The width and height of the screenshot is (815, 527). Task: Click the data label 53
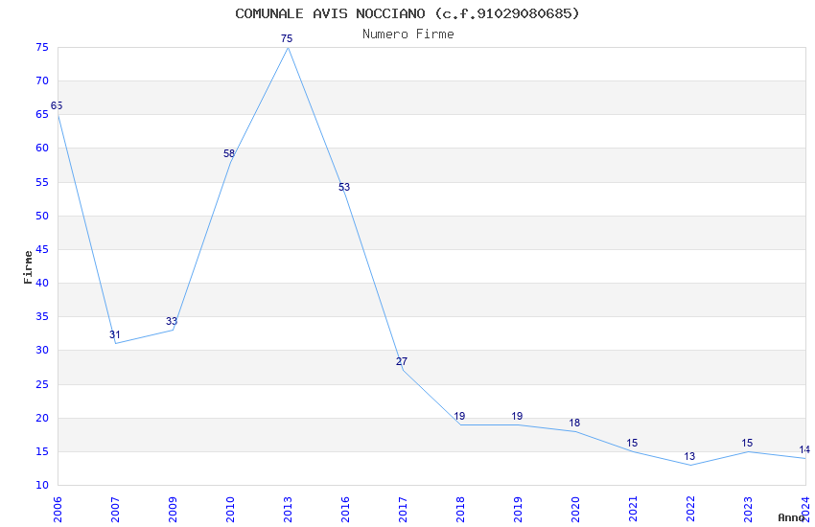344,188
